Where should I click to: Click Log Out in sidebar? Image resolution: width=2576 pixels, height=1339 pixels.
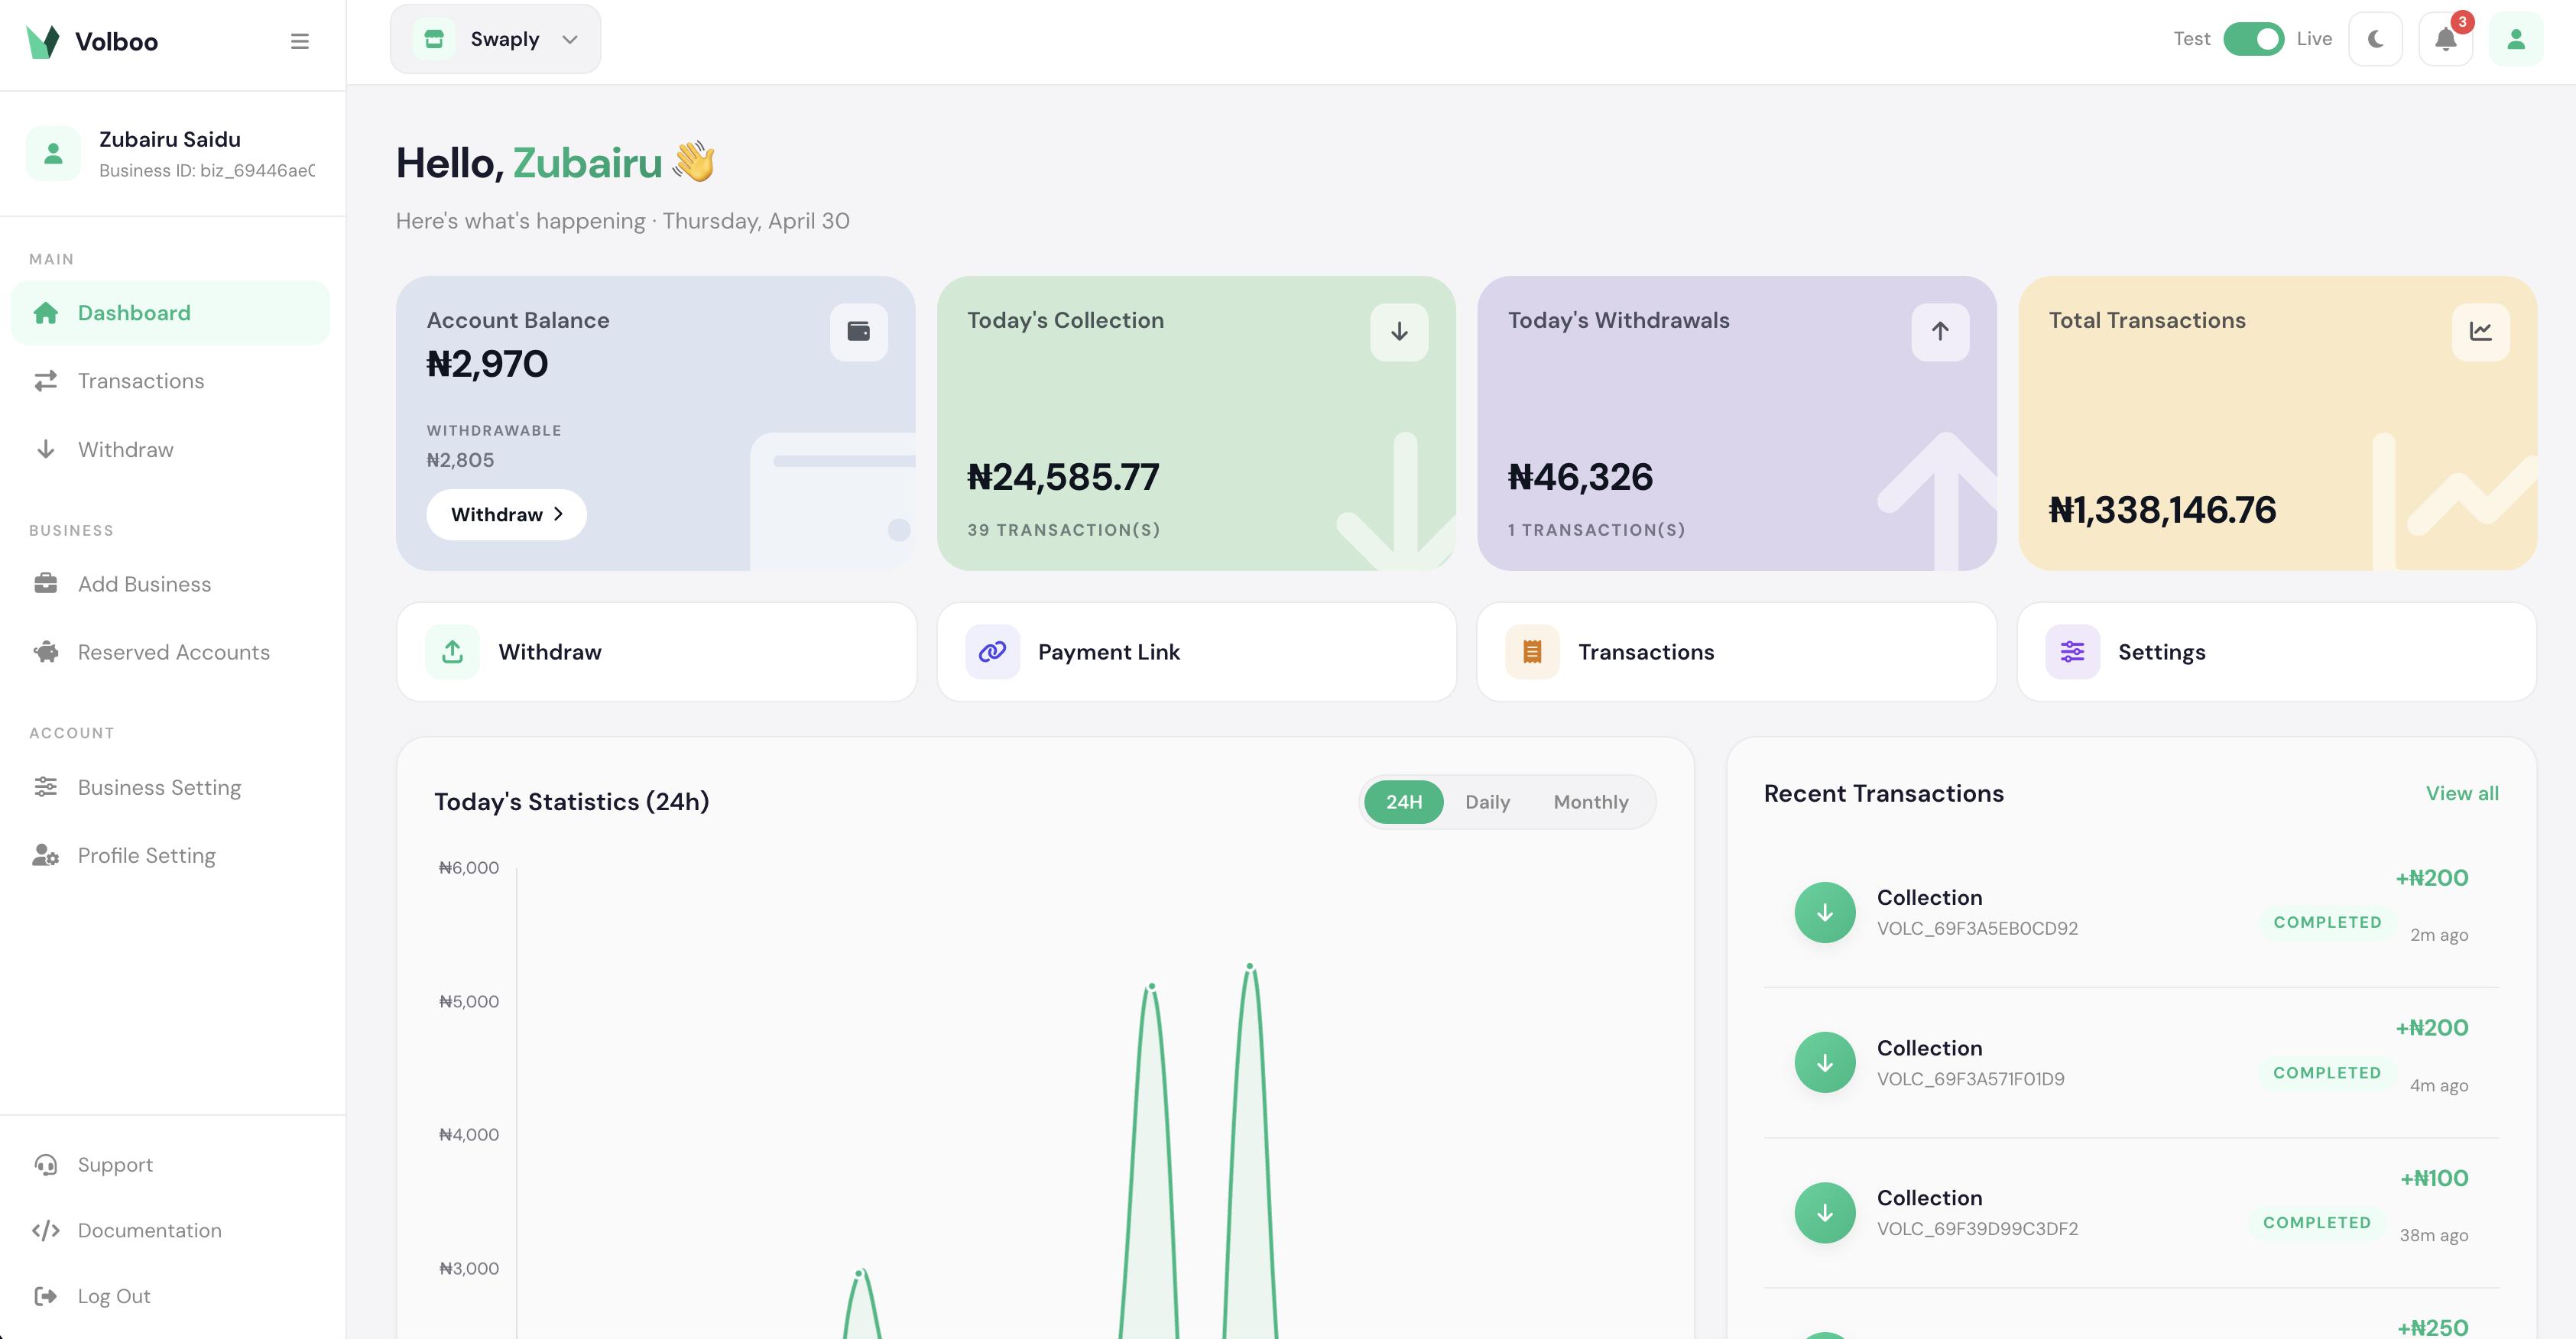170,1296
